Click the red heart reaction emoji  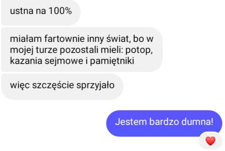click(210, 141)
